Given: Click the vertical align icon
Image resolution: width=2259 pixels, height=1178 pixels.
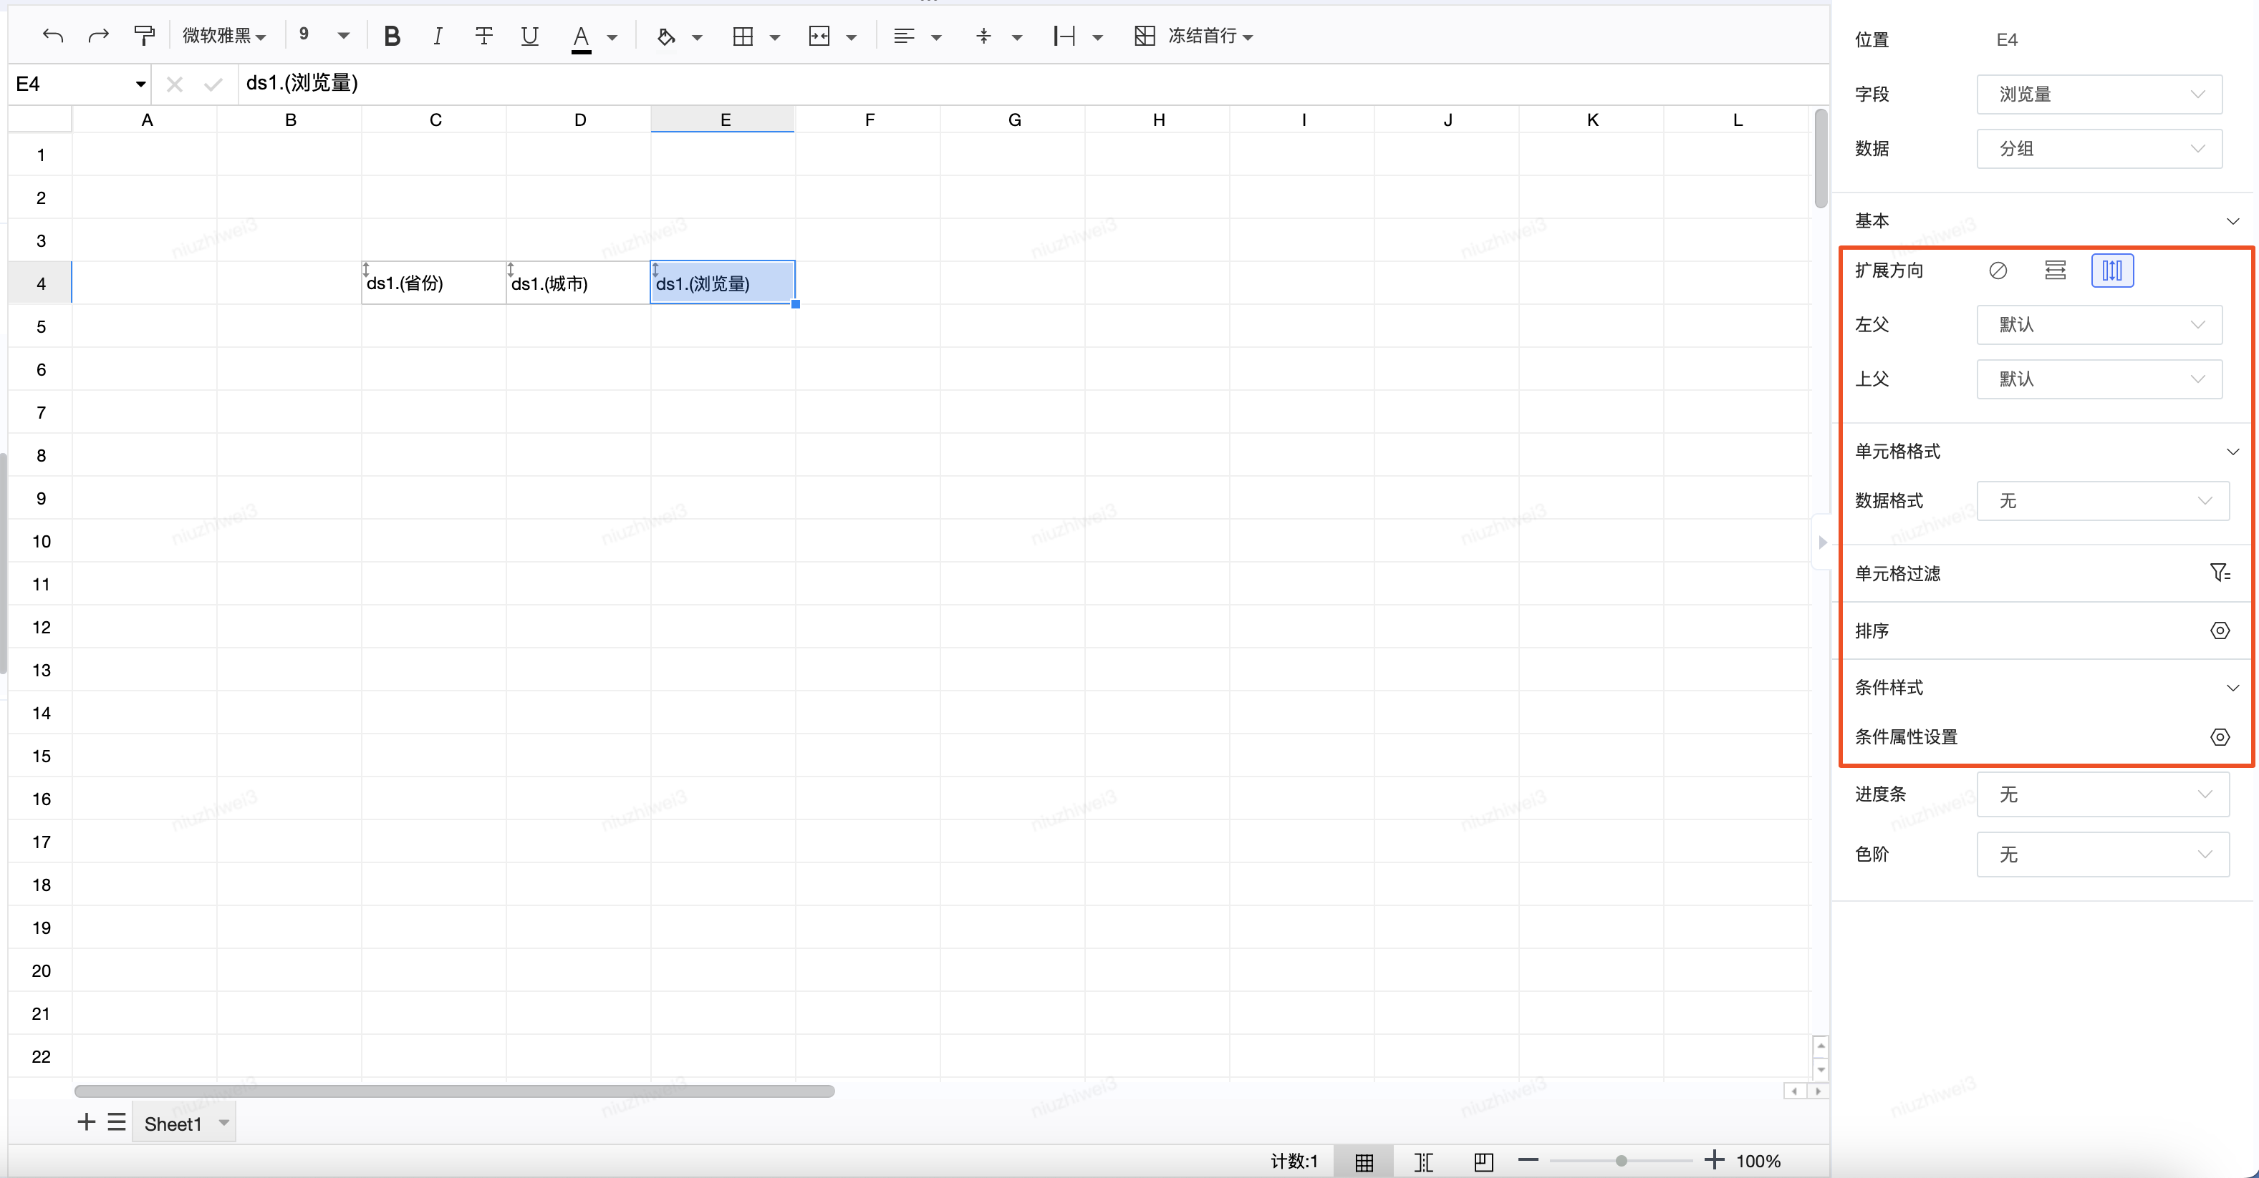Looking at the screenshot, I should coord(984,36).
